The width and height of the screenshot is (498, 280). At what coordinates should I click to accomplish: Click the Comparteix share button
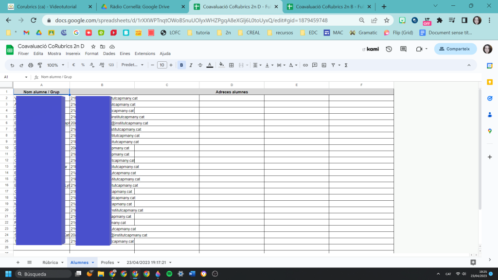(x=455, y=49)
